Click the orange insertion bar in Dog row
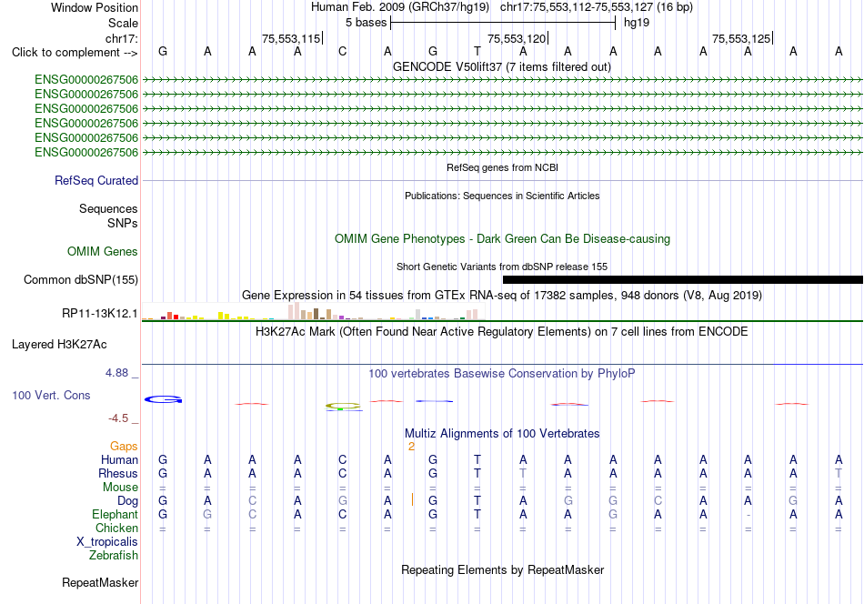 coord(412,499)
